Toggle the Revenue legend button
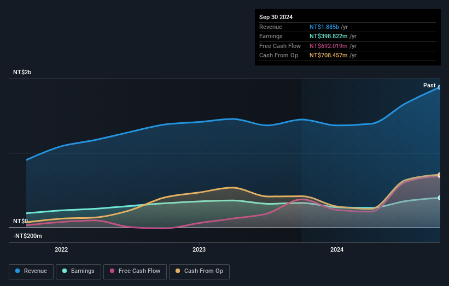Screen dimensions: 449x286 31,271
